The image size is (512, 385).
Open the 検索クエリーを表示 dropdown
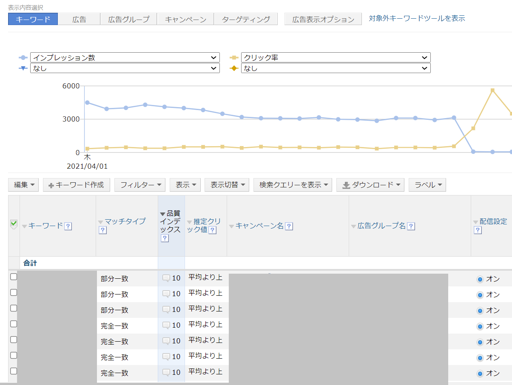[293, 185]
